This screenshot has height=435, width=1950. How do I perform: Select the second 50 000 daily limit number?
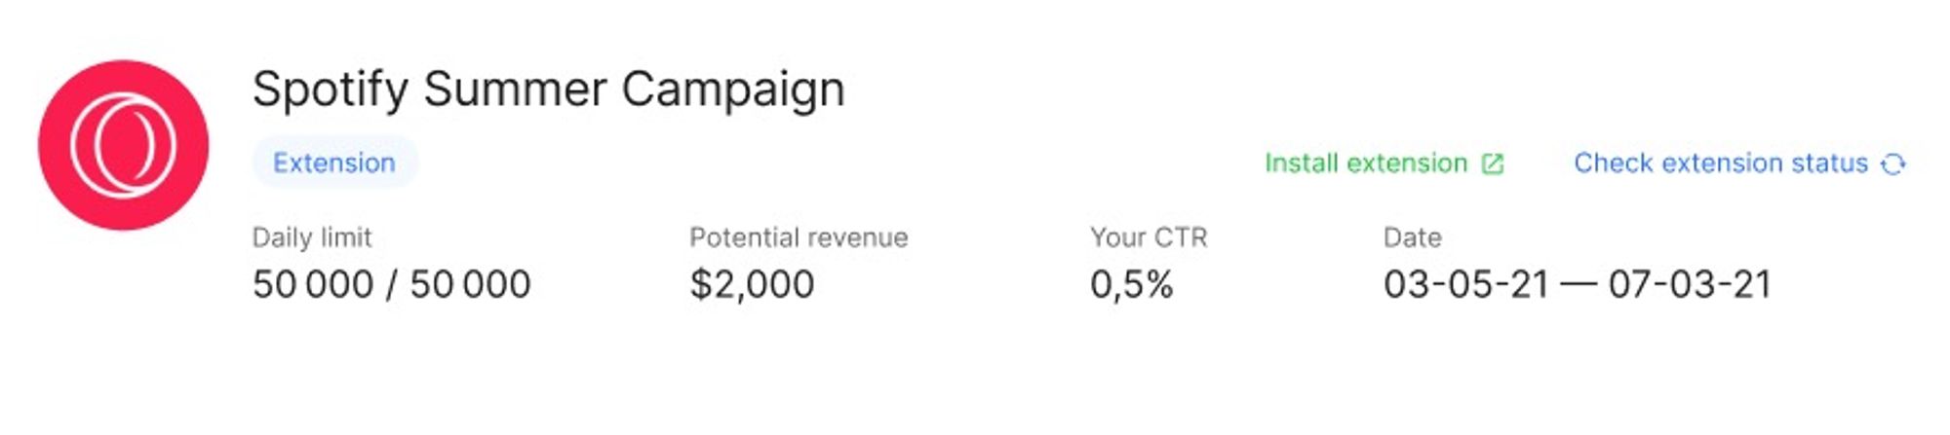point(470,284)
